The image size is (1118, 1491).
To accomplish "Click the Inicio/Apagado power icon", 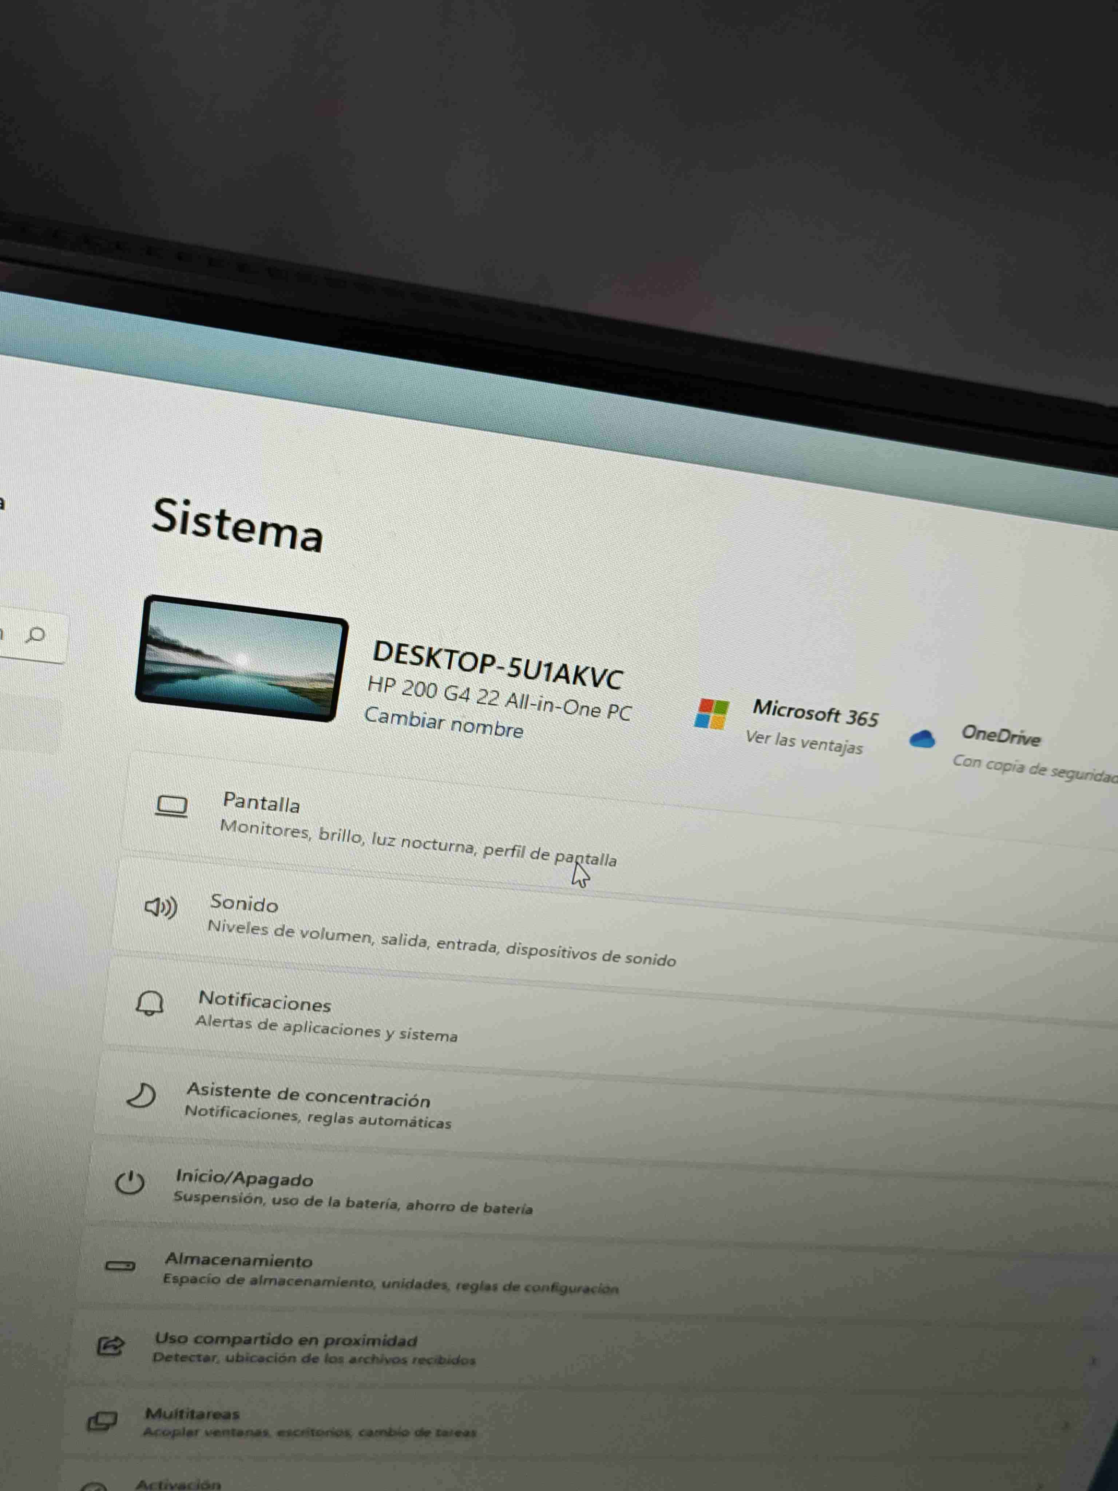I will pyautogui.click(x=130, y=1183).
